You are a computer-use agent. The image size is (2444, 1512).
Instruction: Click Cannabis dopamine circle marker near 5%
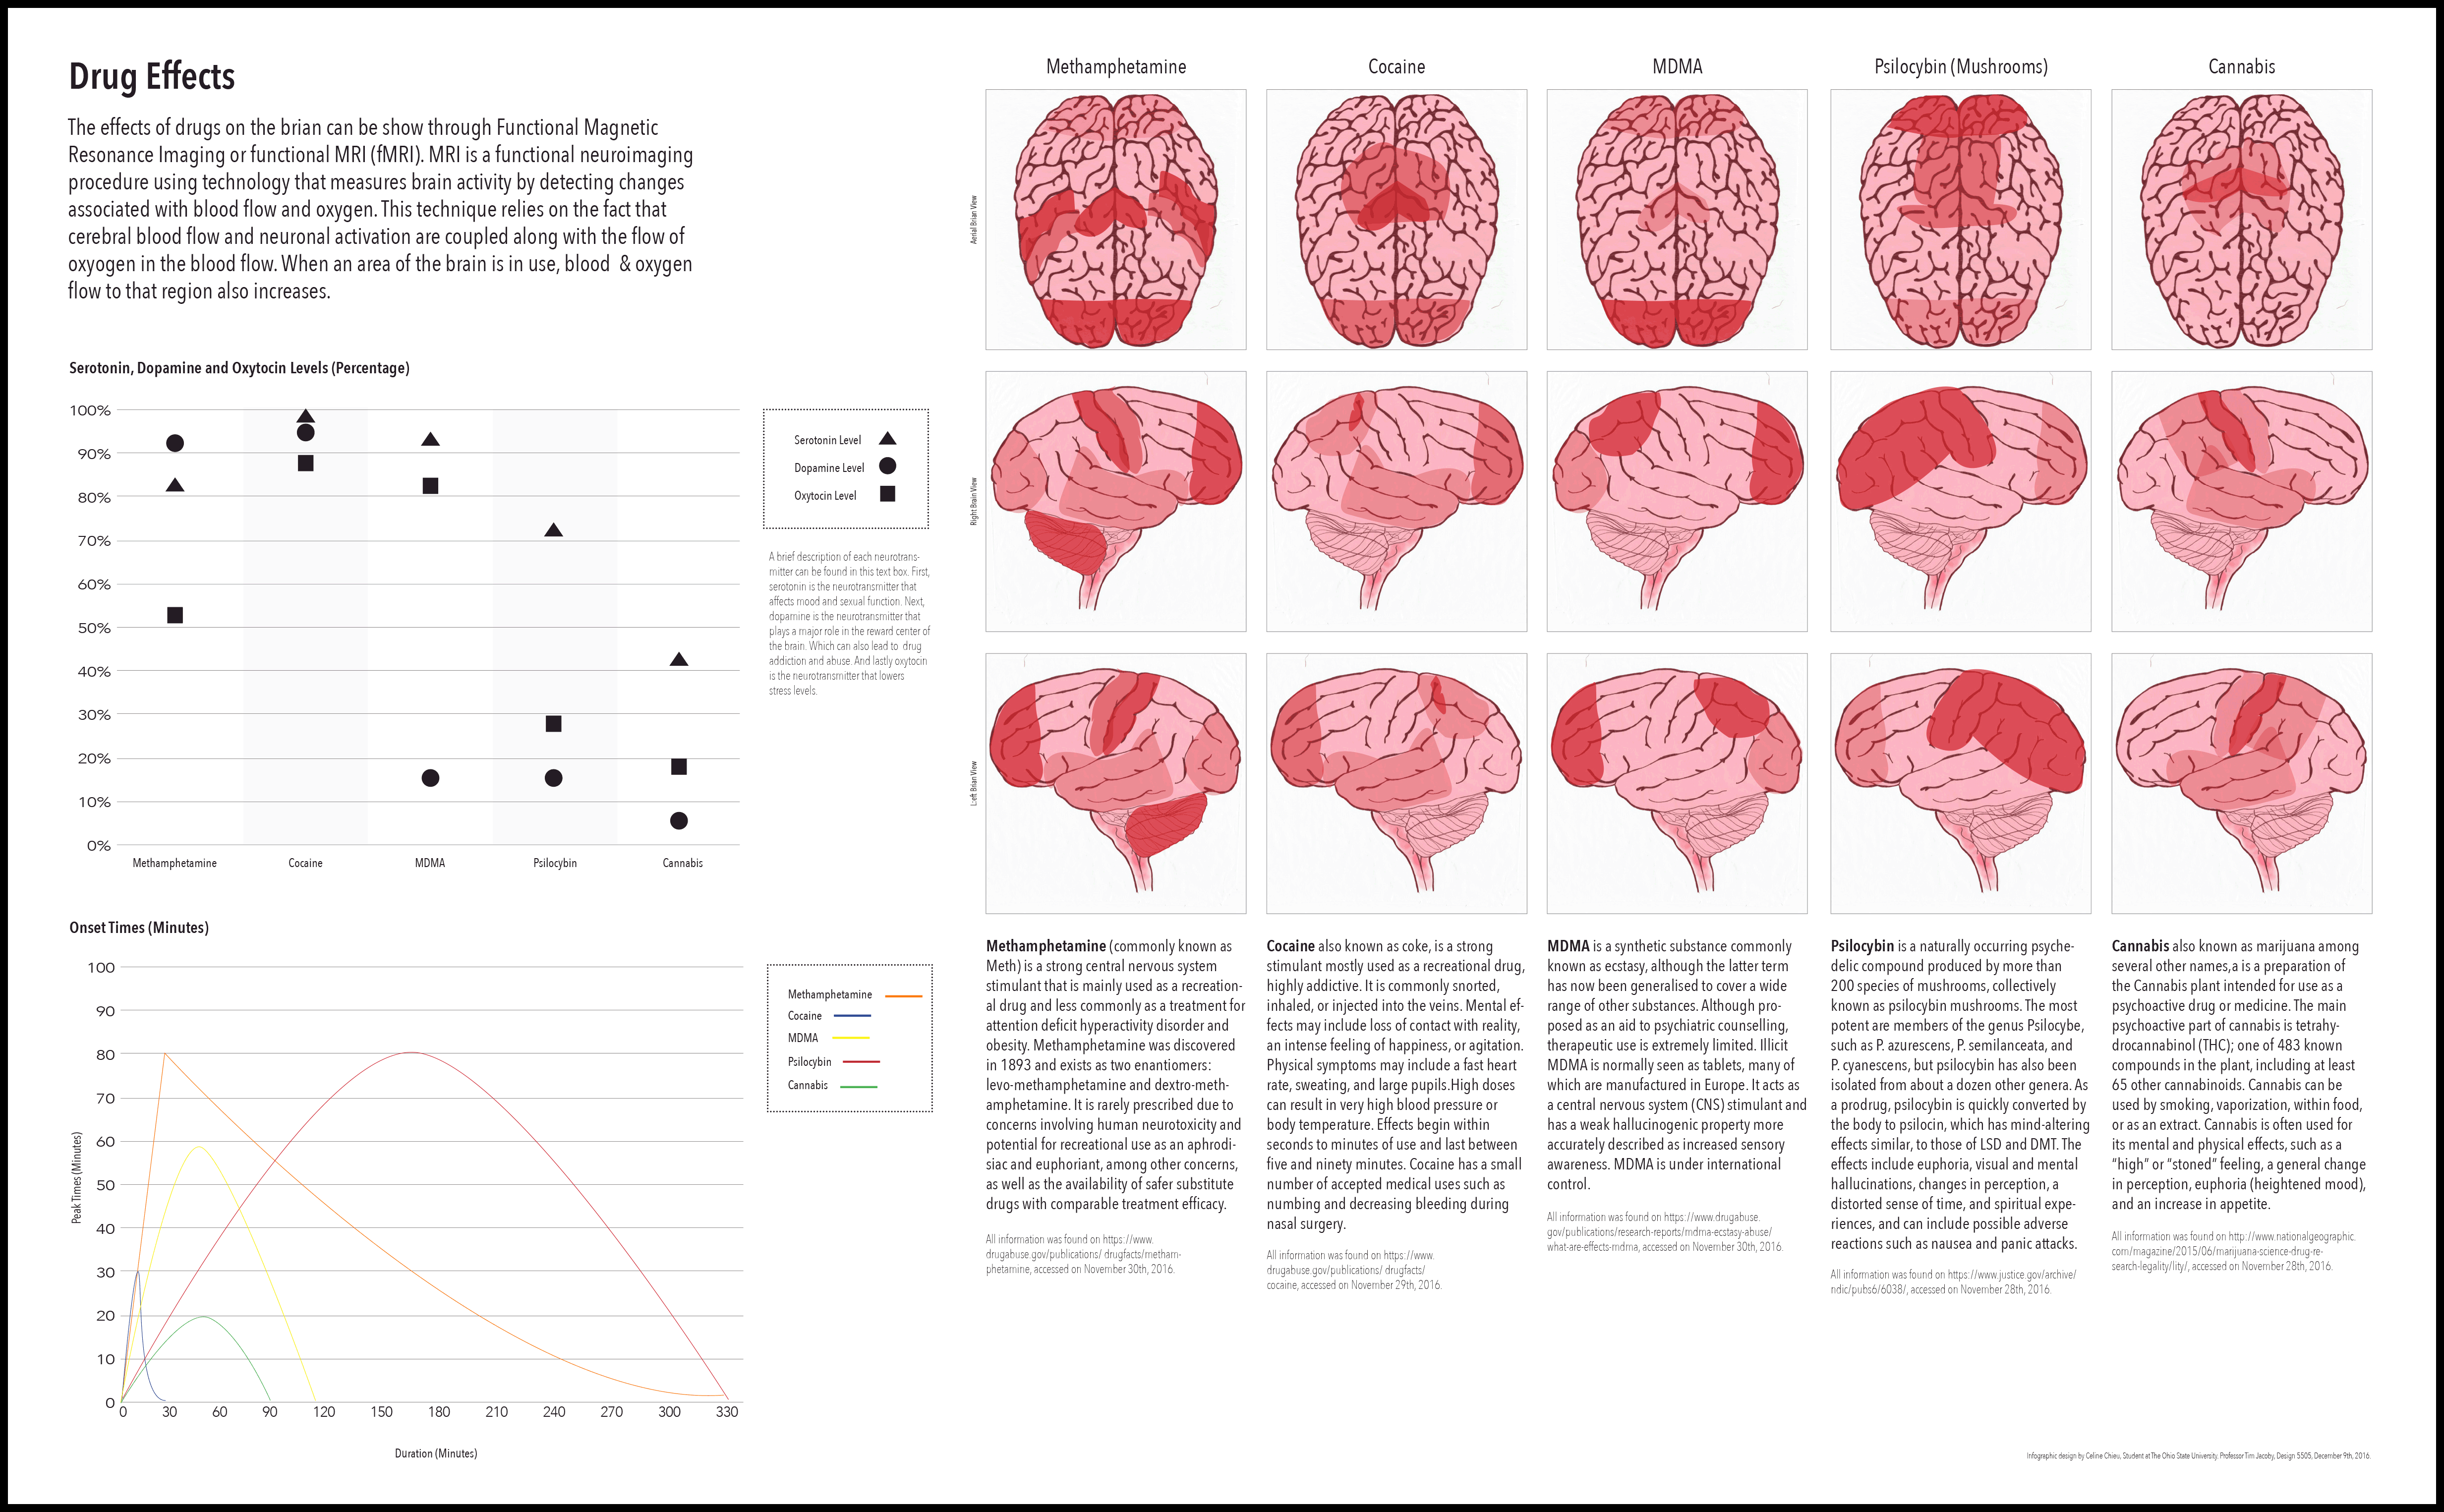click(678, 821)
